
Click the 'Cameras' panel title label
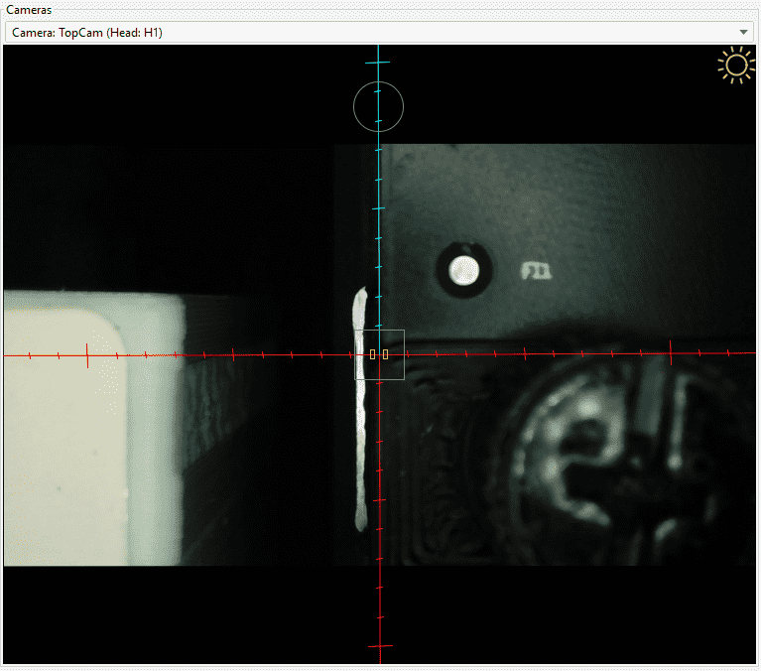[x=30, y=9]
